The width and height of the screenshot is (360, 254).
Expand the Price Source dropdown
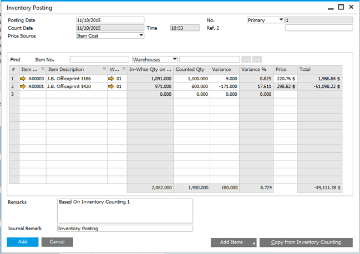(141, 35)
